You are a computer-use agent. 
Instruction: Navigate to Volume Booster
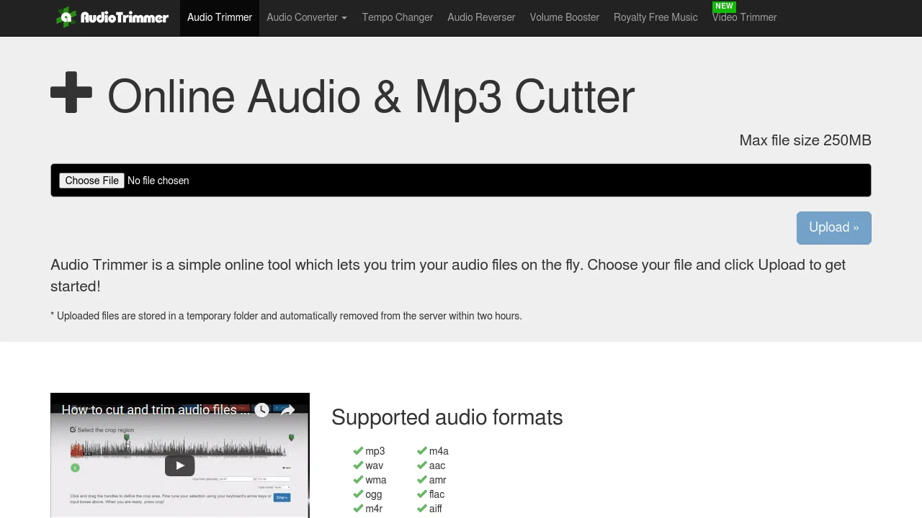(x=565, y=17)
